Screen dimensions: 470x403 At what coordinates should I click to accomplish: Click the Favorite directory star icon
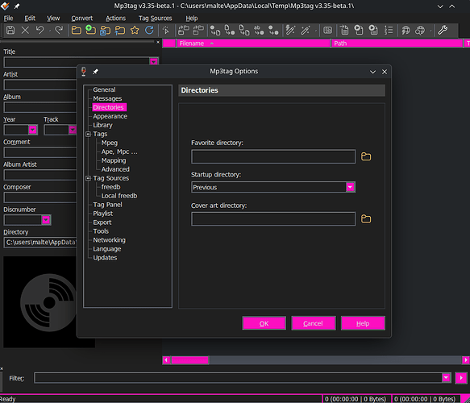tap(135, 31)
